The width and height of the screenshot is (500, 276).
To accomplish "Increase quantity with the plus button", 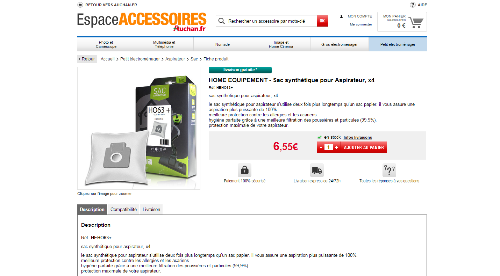I will (x=336, y=147).
